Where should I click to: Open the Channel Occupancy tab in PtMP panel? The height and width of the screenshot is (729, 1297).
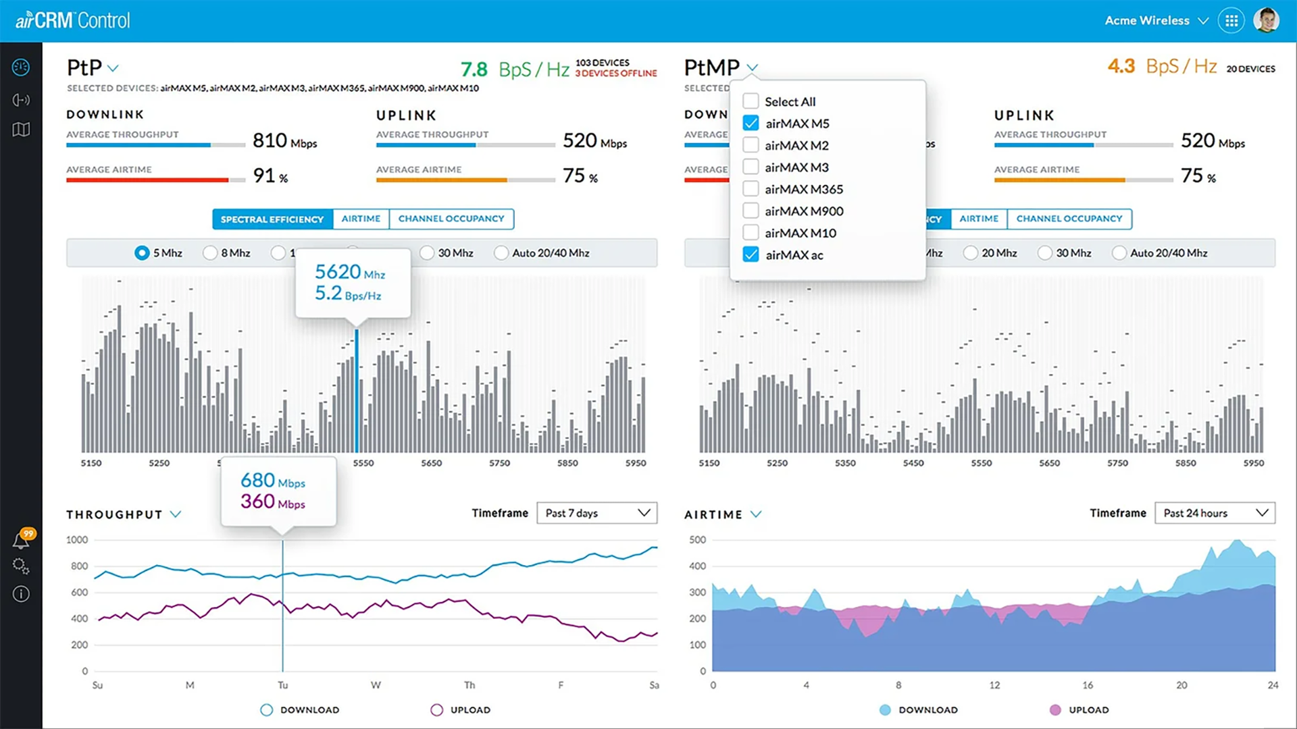pos(1069,219)
